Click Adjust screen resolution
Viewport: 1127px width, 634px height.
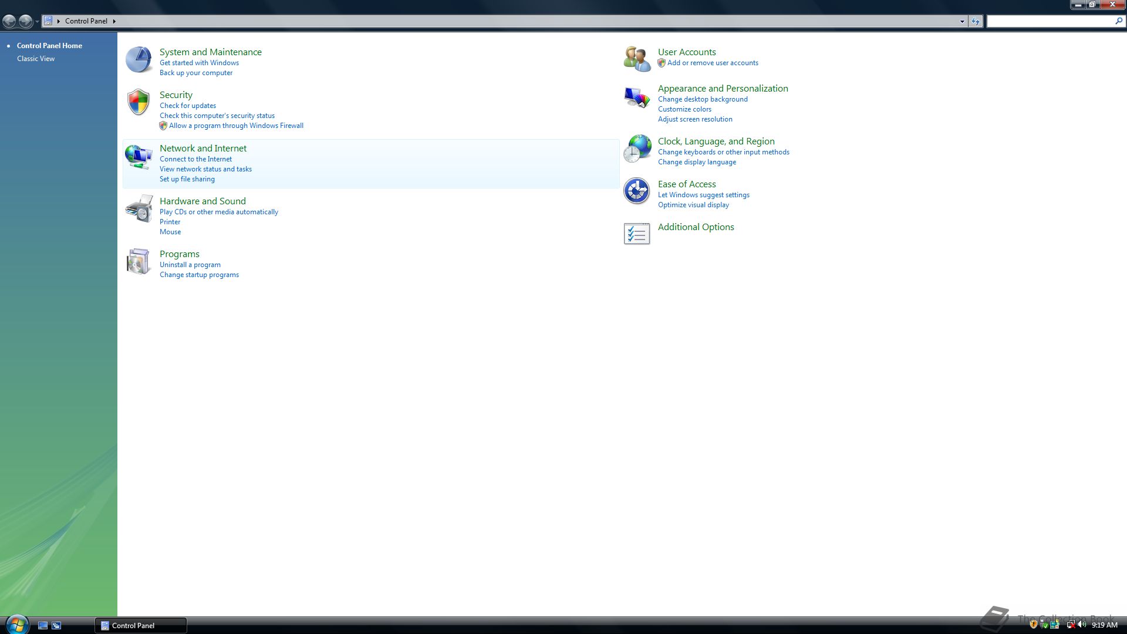tap(695, 119)
